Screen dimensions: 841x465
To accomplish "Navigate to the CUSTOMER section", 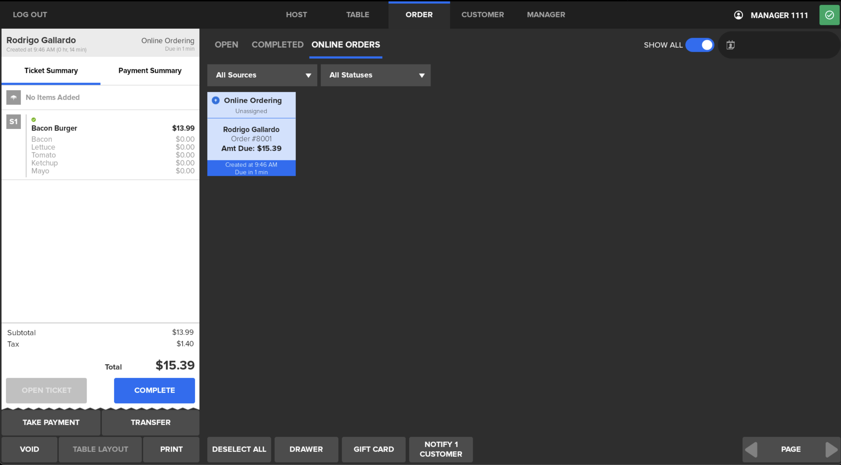I will click(482, 15).
